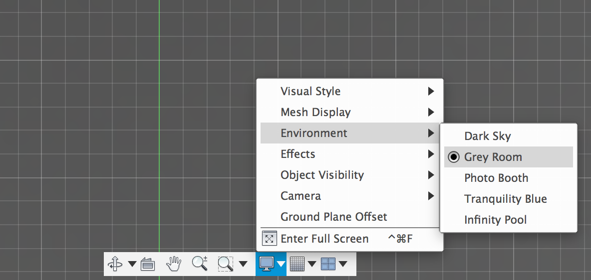Activate the Pan hand tool
Screen dimensions: 591x280
[174, 264]
